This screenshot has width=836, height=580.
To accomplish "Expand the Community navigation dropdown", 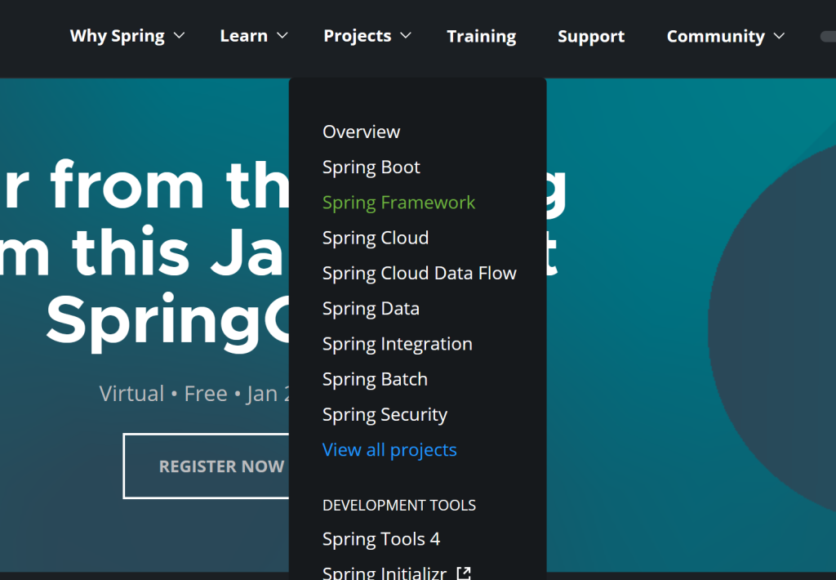I will 726,36.
